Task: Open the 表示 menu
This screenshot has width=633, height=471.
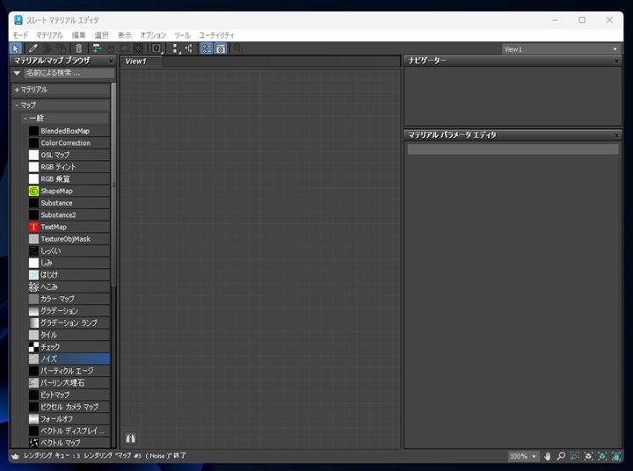Action: pyautogui.click(x=124, y=35)
